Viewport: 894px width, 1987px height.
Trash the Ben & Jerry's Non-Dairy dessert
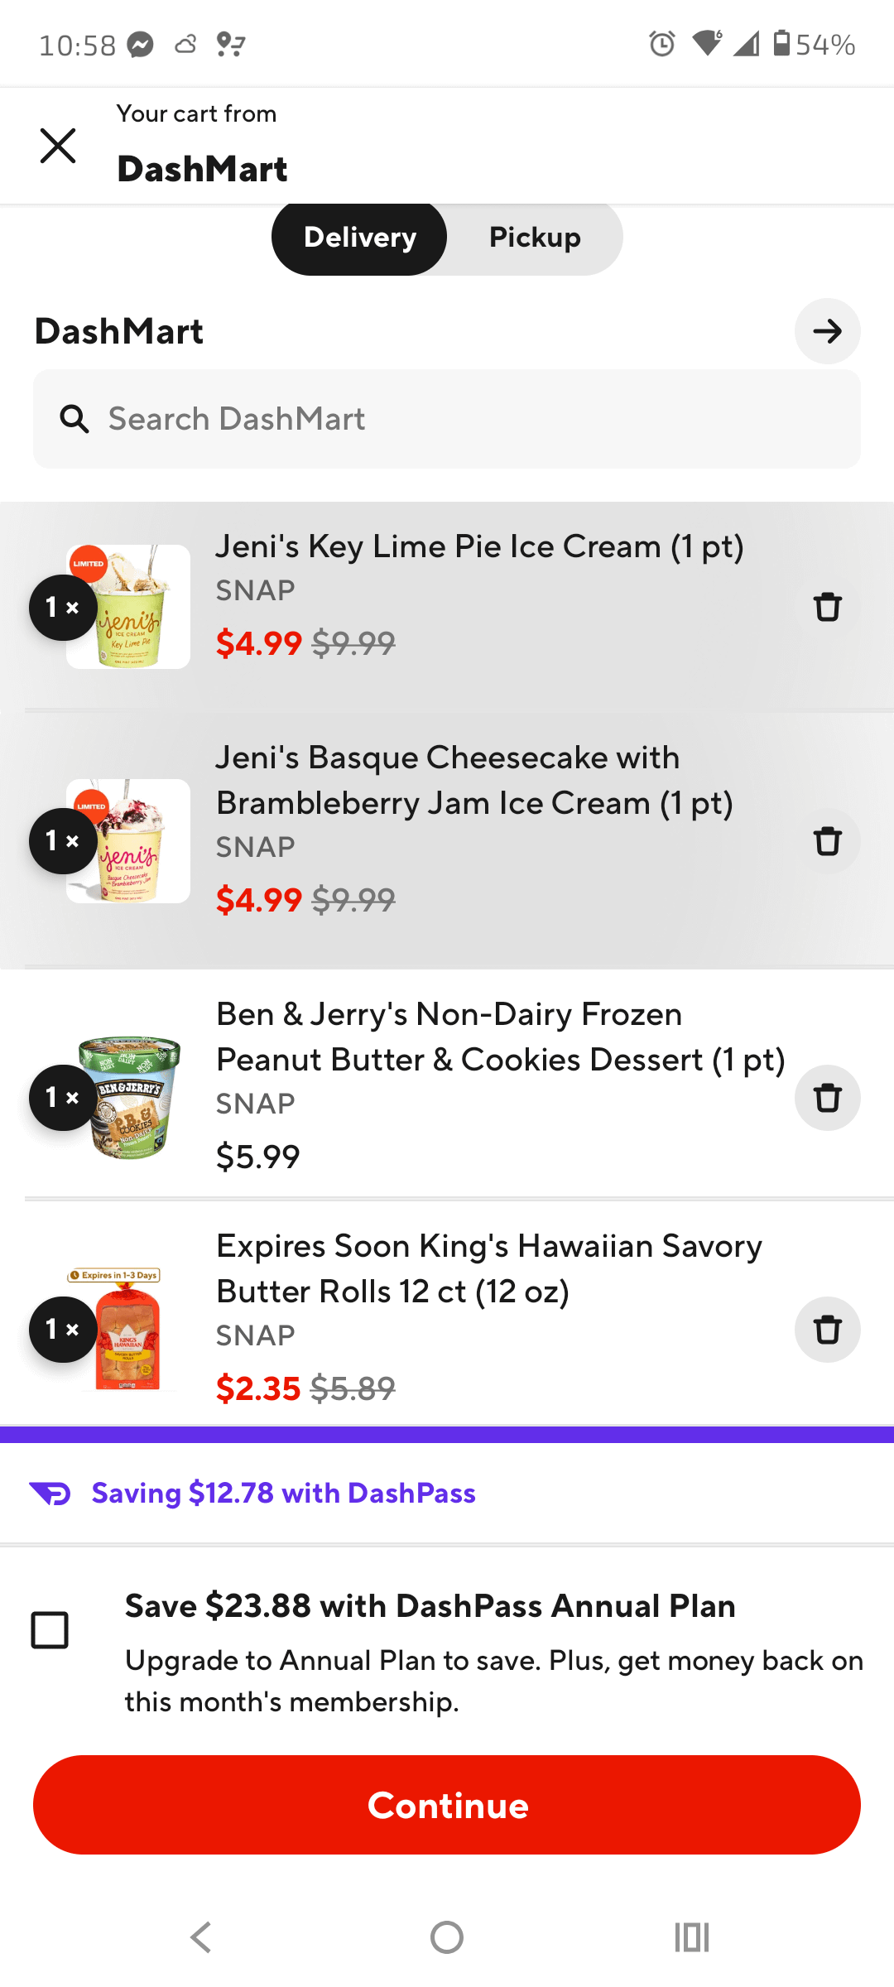827,1098
